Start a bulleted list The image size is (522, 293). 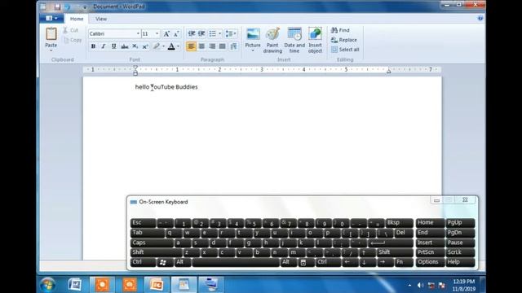(x=212, y=33)
